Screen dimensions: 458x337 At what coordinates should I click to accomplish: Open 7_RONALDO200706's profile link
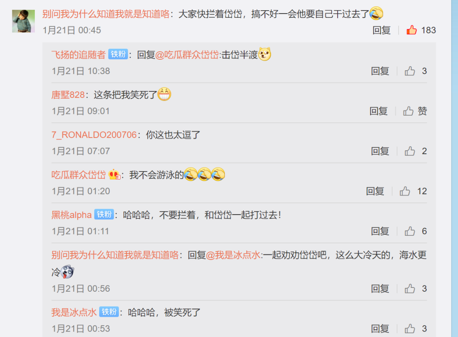94,135
